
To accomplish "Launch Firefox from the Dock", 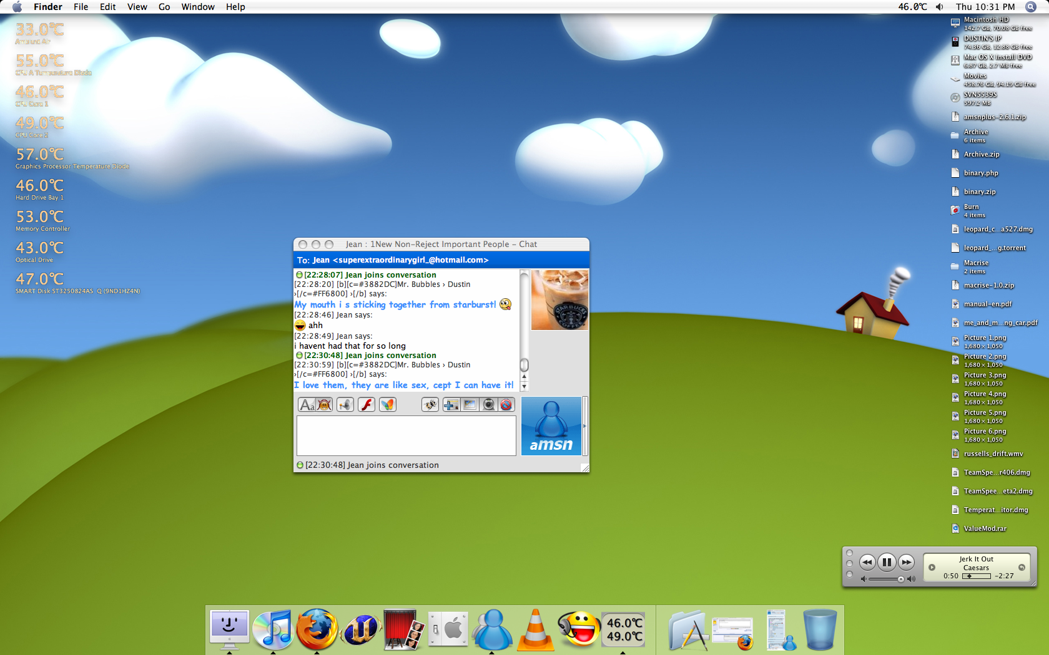I will pos(317,629).
